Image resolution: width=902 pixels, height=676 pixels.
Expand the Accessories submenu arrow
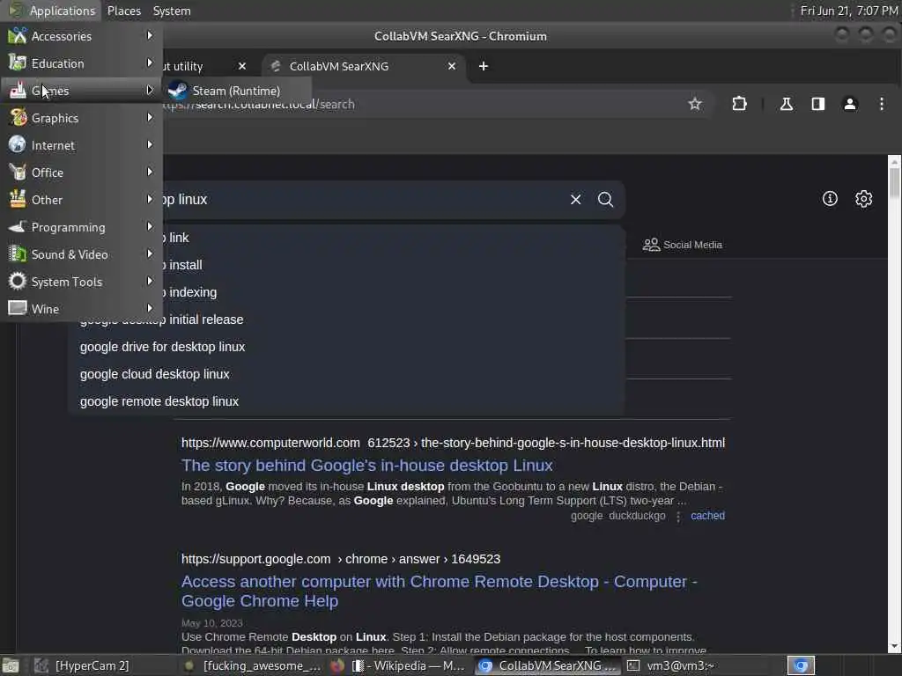coord(150,35)
